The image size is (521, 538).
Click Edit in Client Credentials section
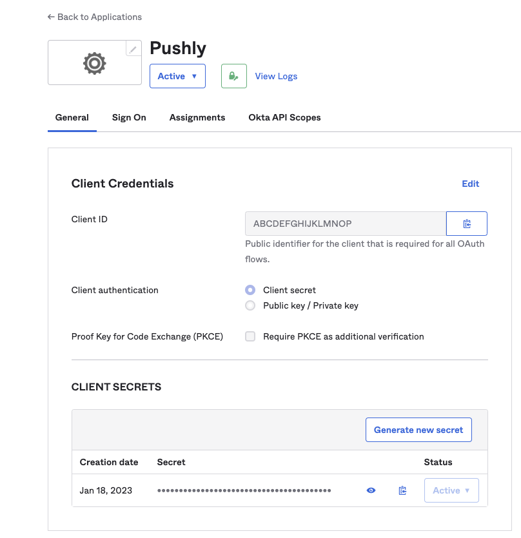tap(471, 184)
